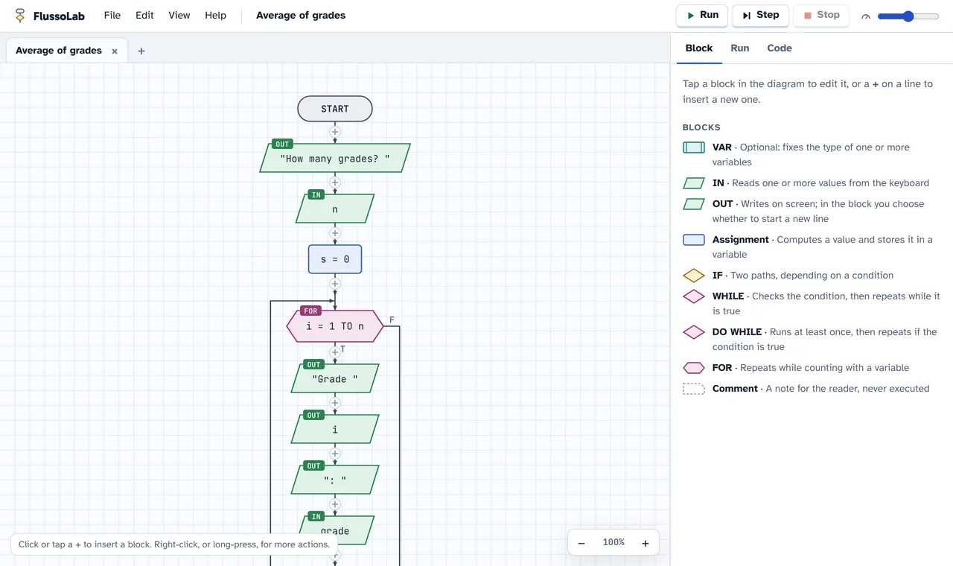This screenshot has height=566, width=953.
Task: Add a new diagram tab
Action: [141, 51]
